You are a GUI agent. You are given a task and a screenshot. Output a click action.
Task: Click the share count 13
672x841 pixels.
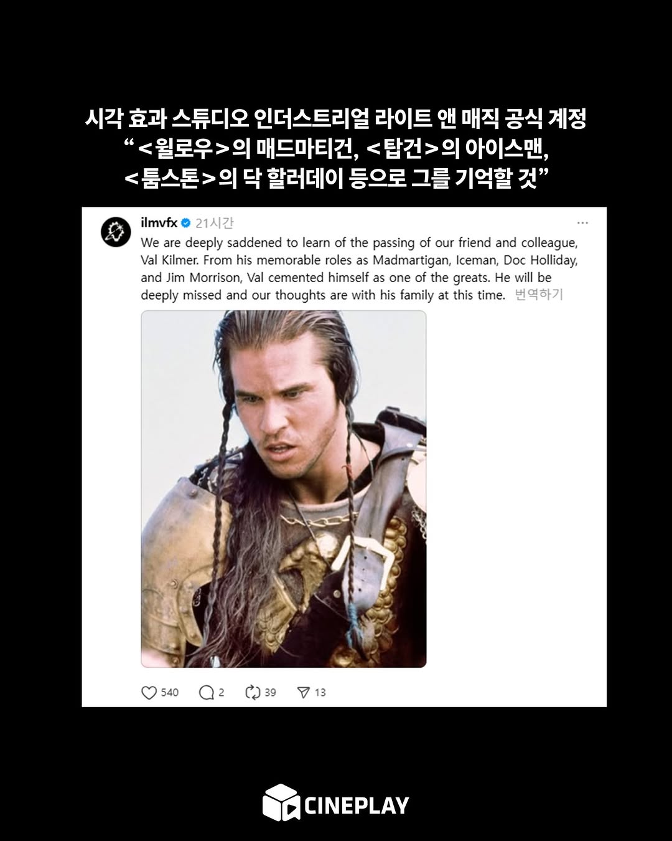[x=320, y=692]
